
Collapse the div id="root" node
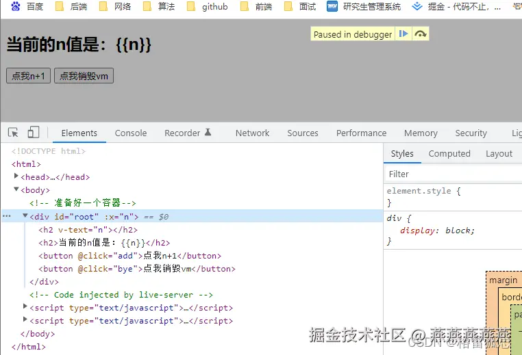pyautogui.click(x=25, y=215)
